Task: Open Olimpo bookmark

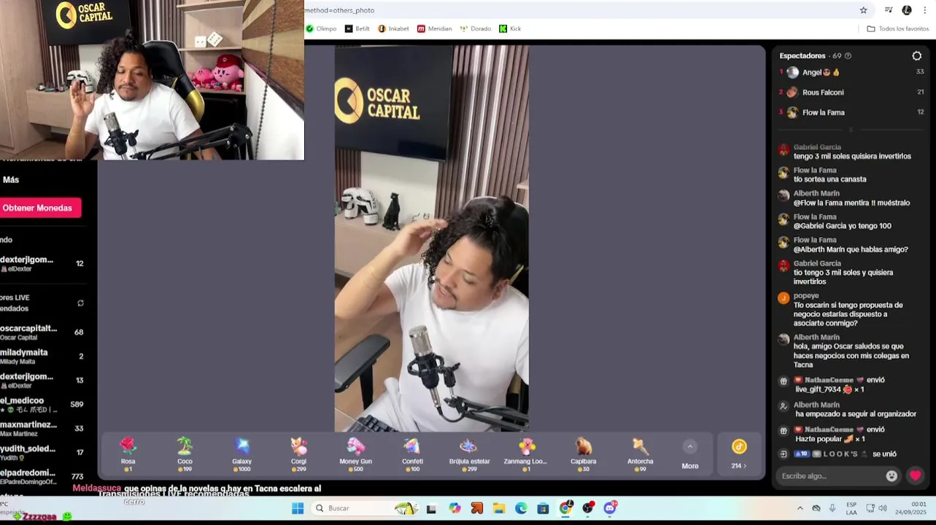Action: [x=321, y=28]
